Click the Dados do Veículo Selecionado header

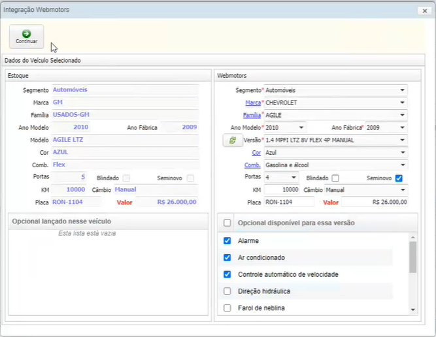(x=213, y=60)
